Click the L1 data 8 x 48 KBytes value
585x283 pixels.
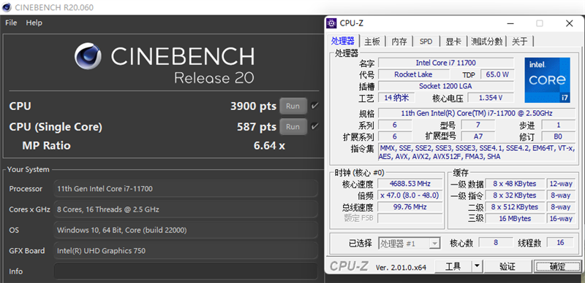point(515,184)
